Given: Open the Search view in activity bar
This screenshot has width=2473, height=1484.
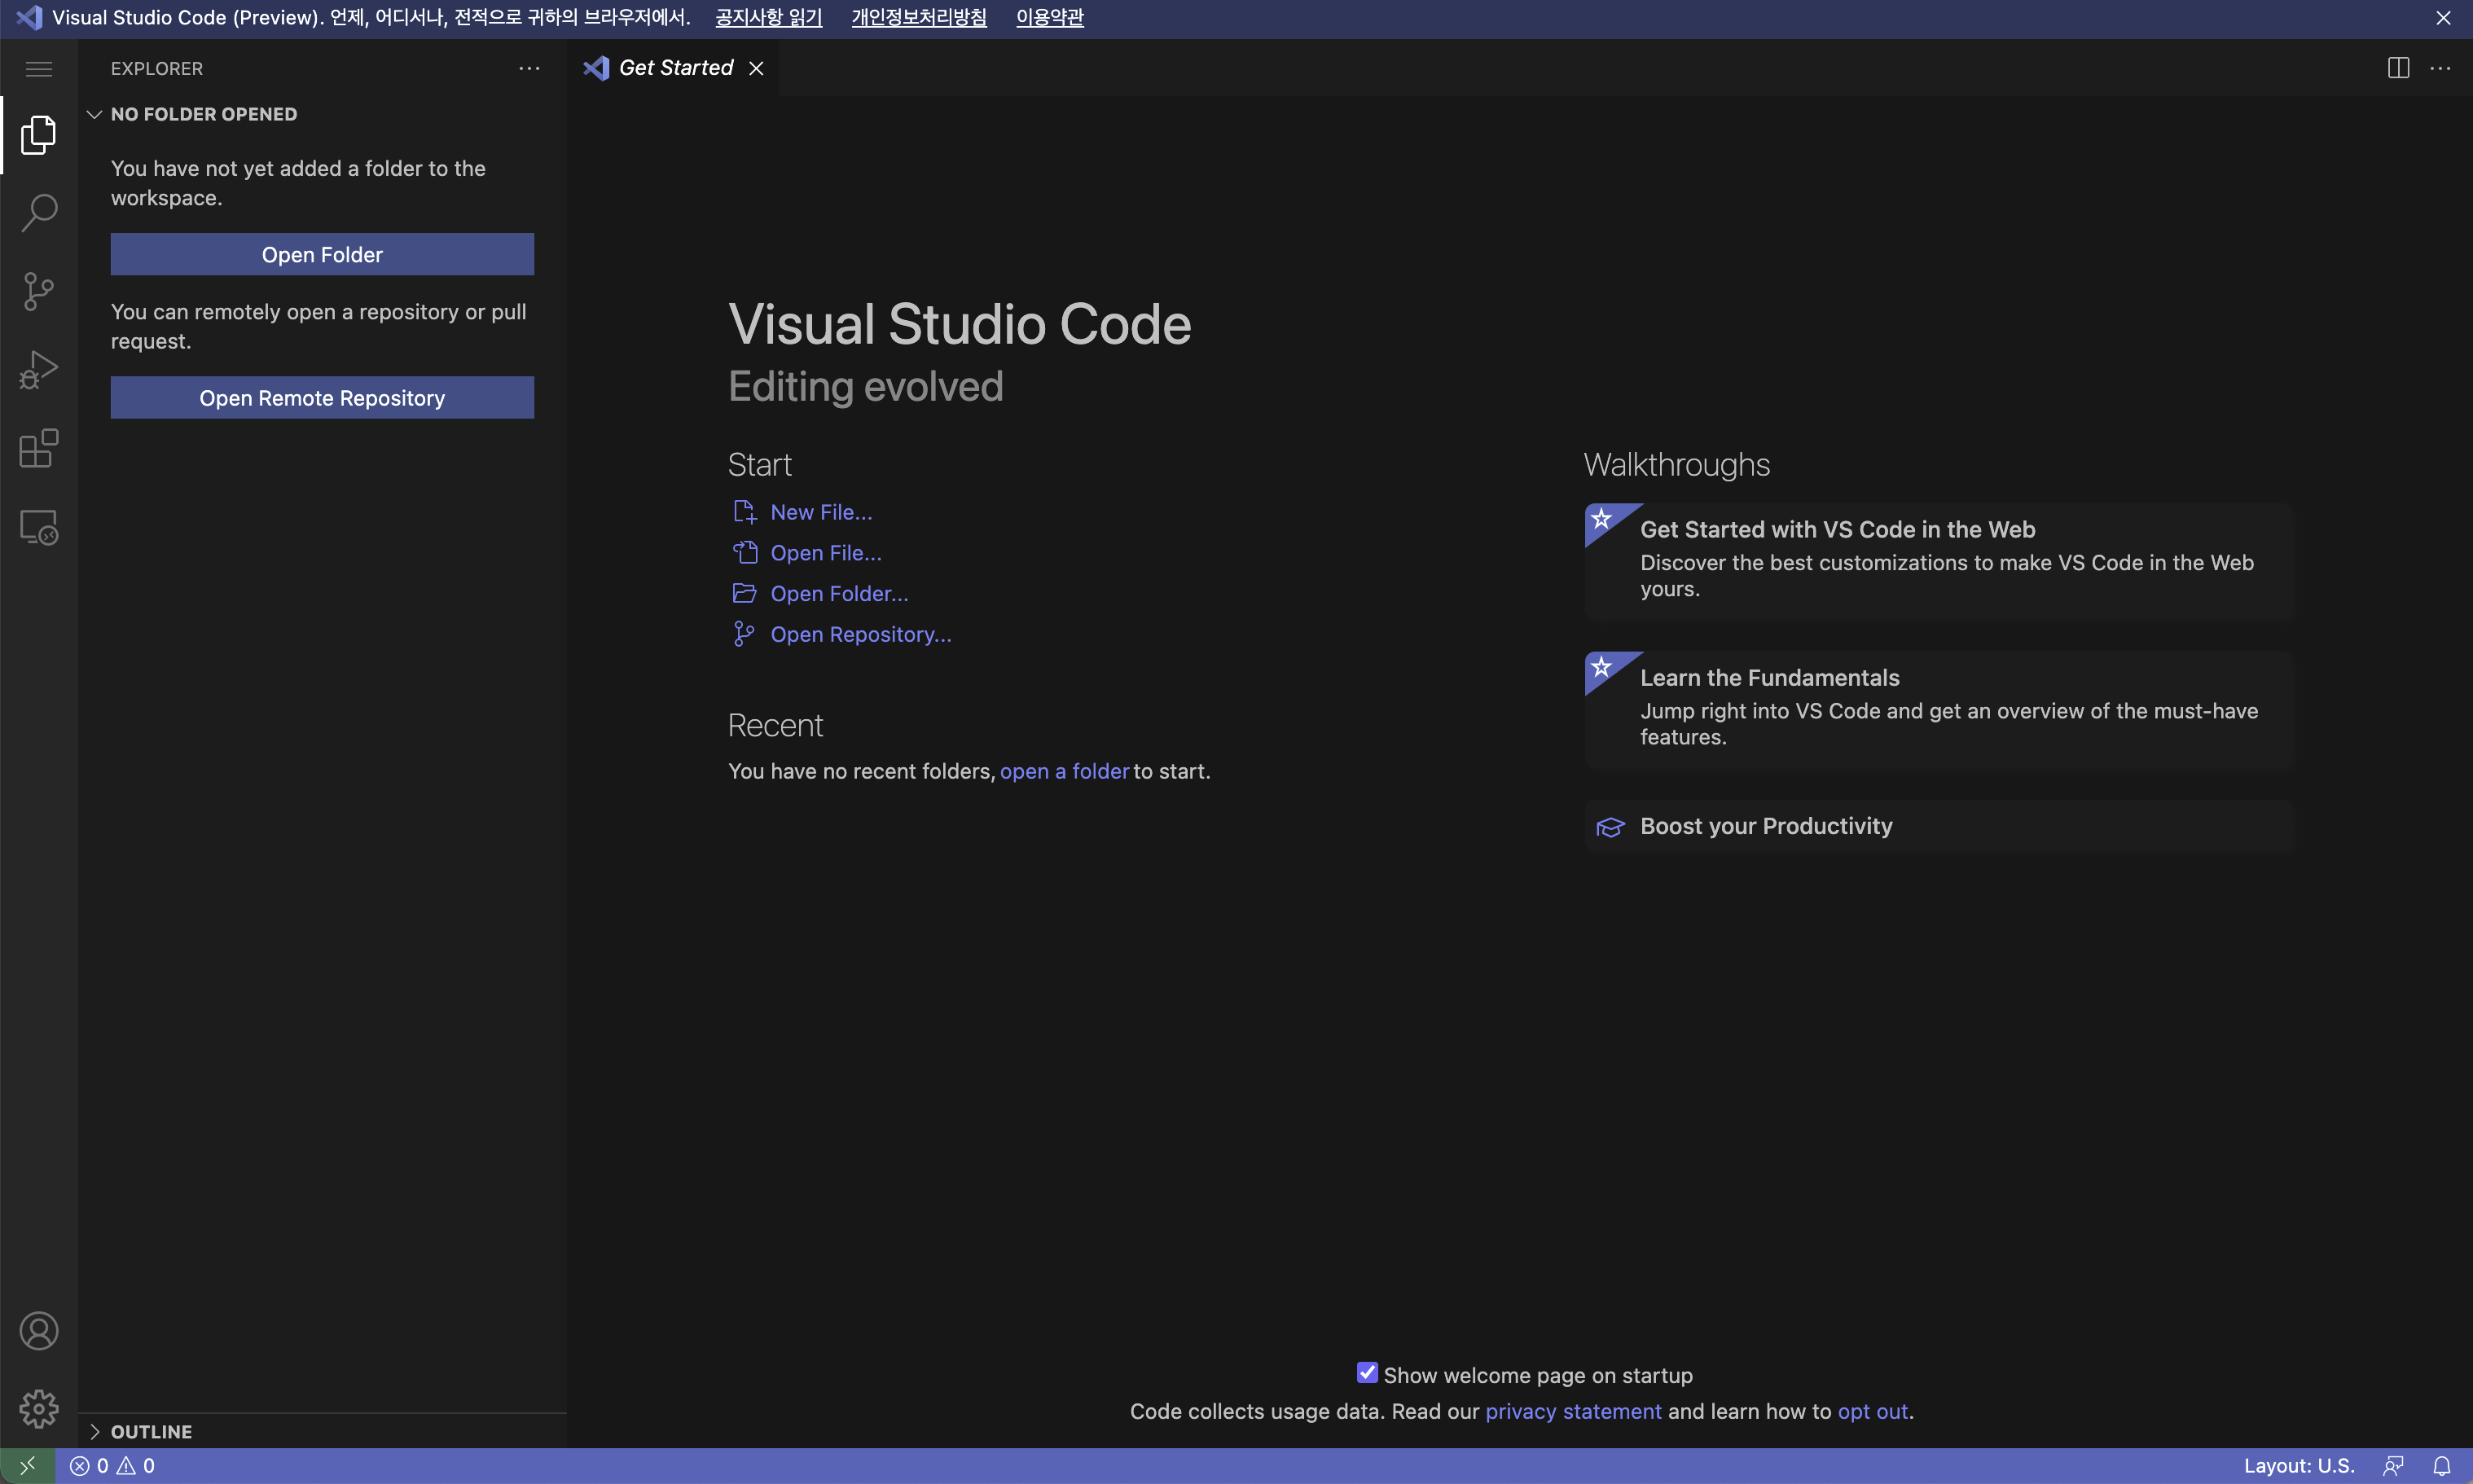Looking at the screenshot, I should click(x=39, y=212).
